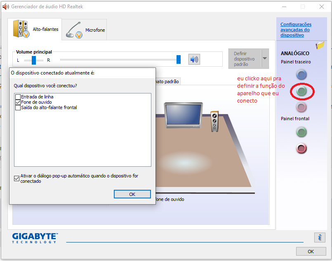Click the Painel frontal label
This screenshot has height=261, width=332.
click(295, 119)
